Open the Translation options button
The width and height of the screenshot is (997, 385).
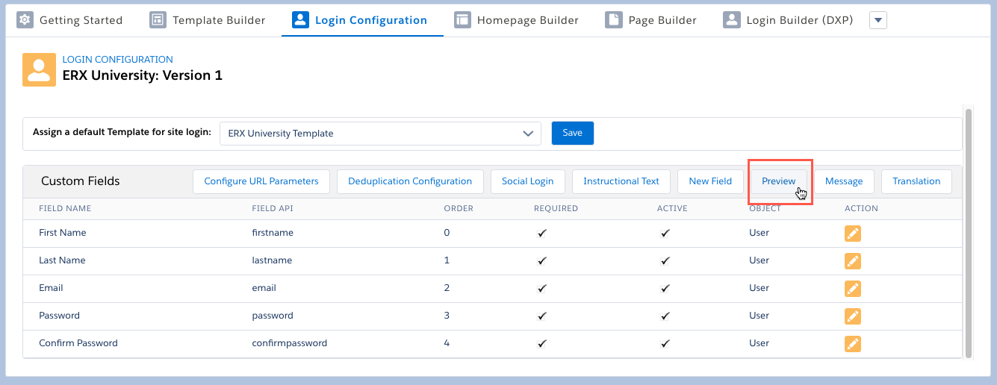coord(916,181)
